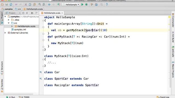The height and width of the screenshot is (98, 175).
Task: Toggle the Commander tool window
Action: [x=173, y=20]
